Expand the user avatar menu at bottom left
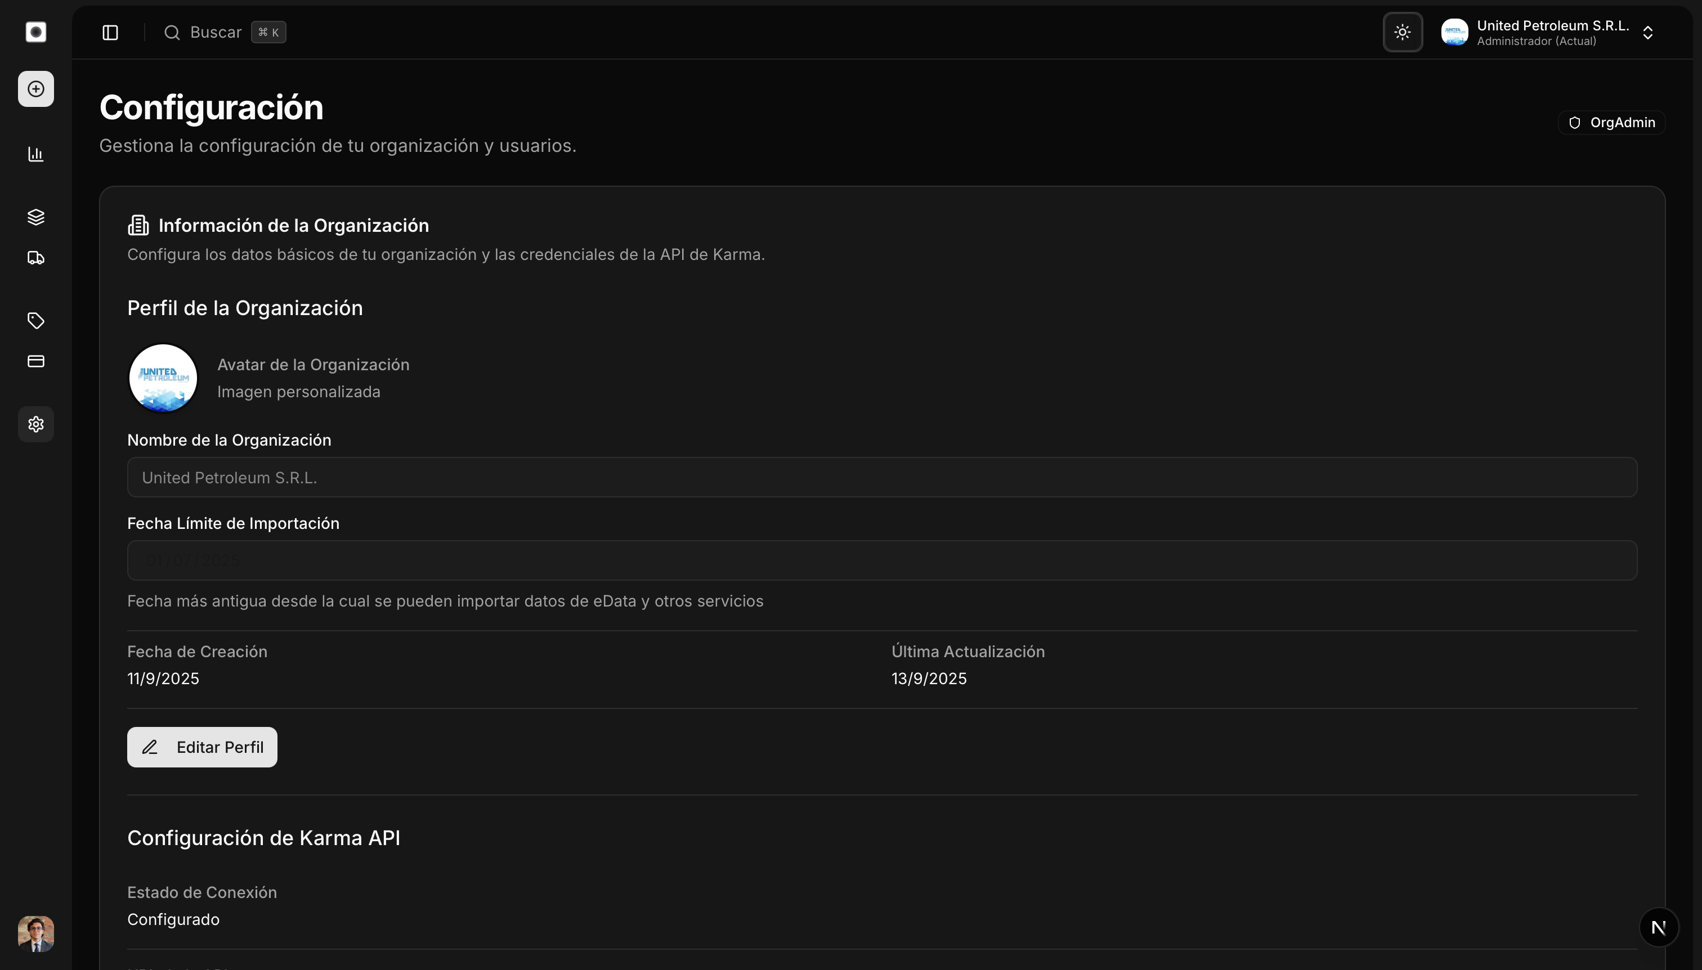The height and width of the screenshot is (970, 1702). tap(35, 933)
